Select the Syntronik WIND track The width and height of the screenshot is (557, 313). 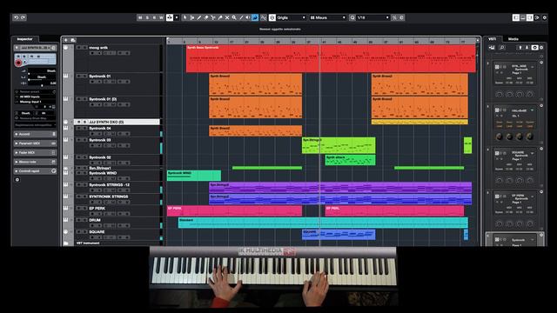(103, 173)
